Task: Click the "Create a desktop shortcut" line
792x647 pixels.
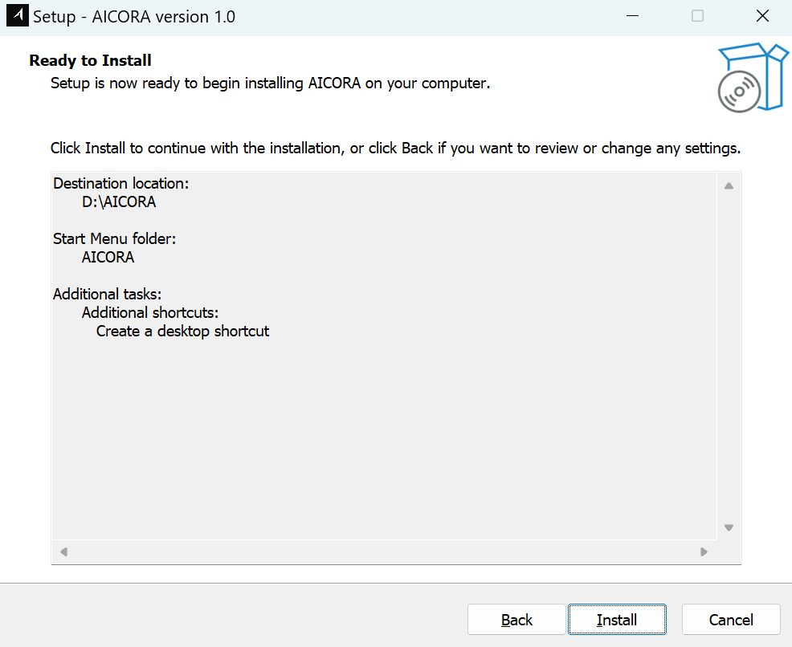Action: 182,331
